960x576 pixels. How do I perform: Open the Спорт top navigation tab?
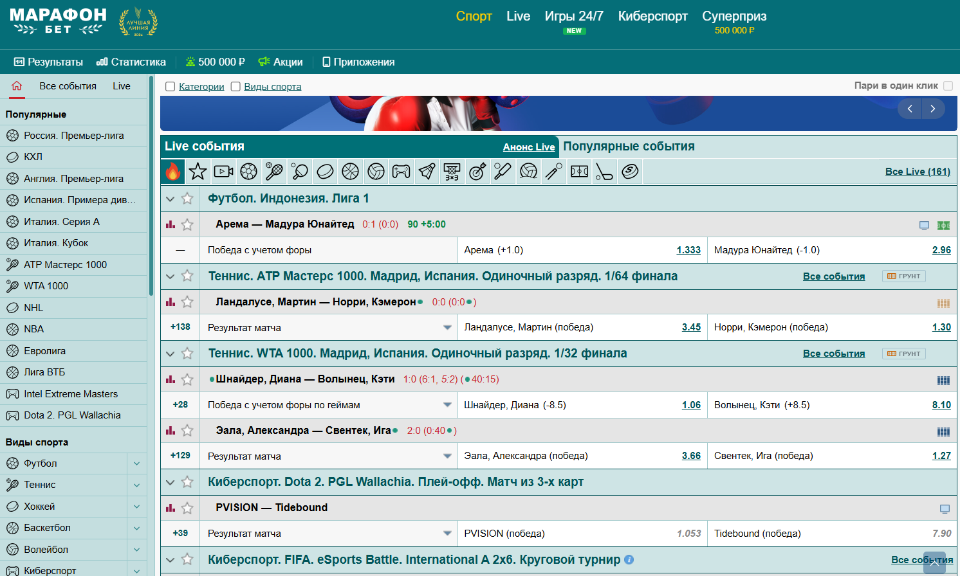tap(474, 16)
